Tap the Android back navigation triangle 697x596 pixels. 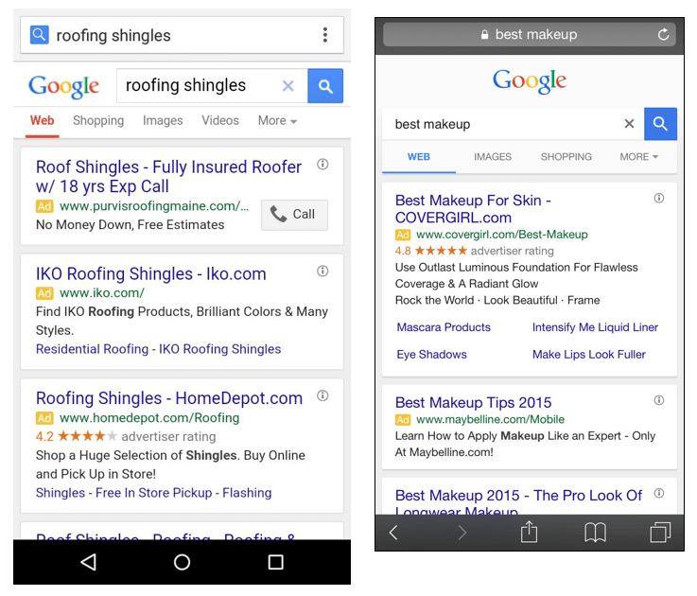click(x=88, y=562)
